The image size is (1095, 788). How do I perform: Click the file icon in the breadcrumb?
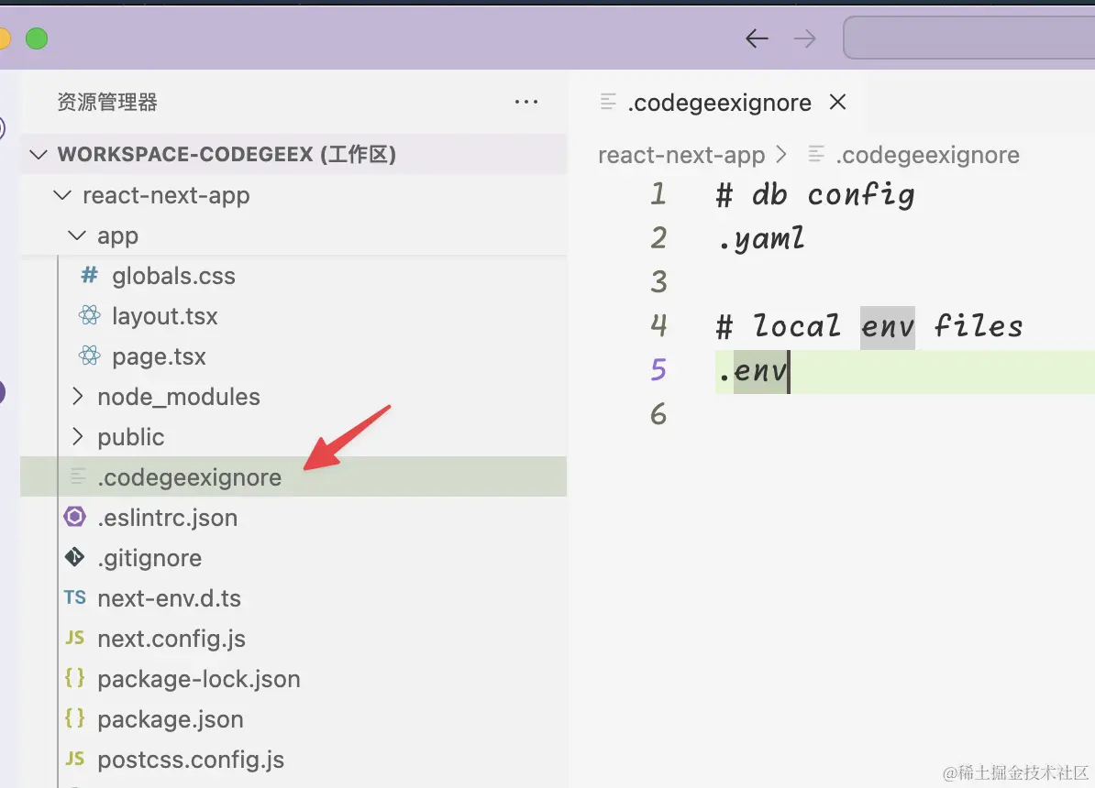[x=815, y=154]
